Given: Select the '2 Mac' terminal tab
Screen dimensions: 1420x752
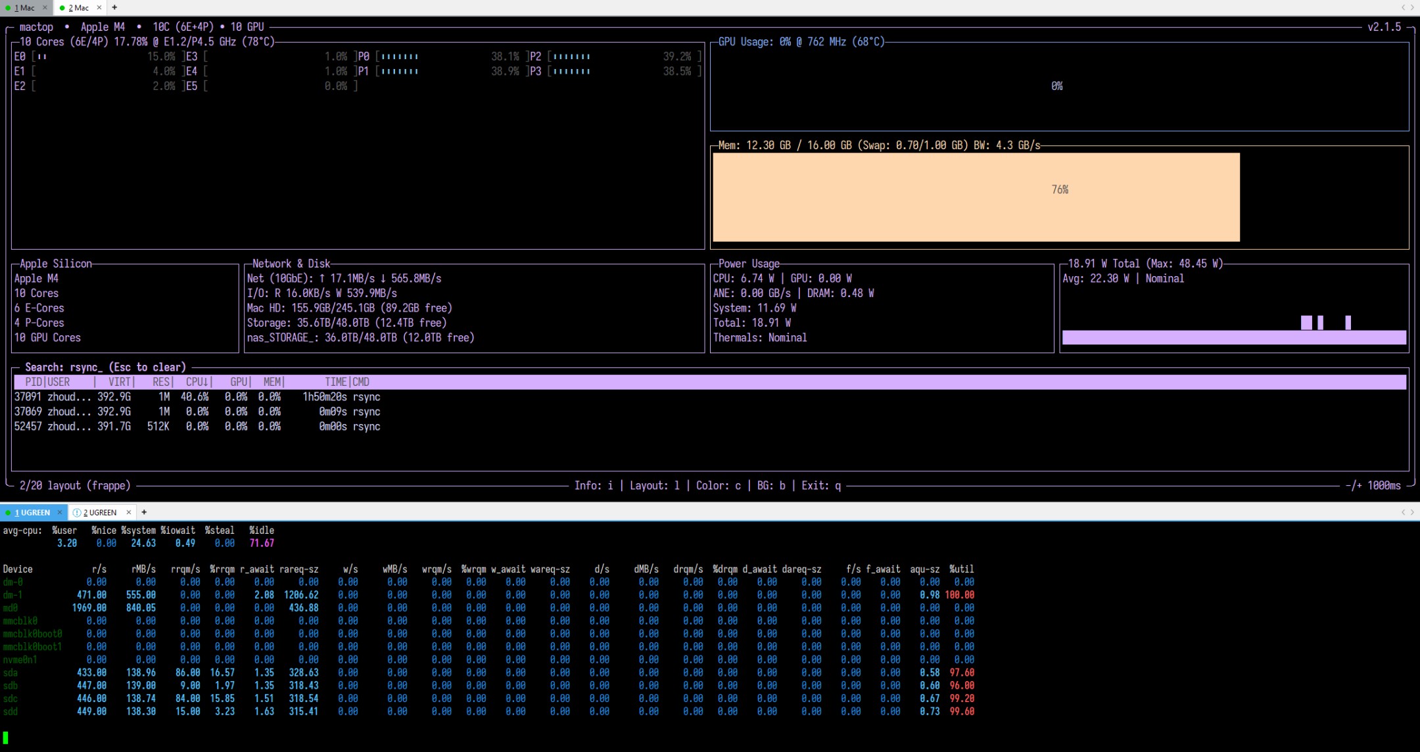Looking at the screenshot, I should pos(79,8).
